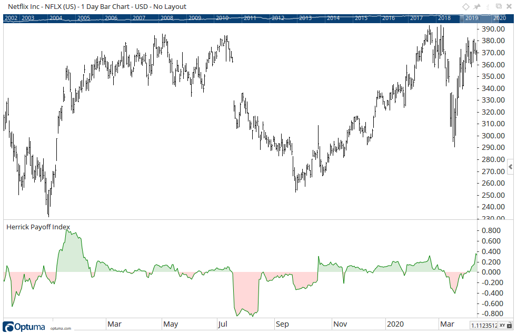
Task: Click the Jul date axis label
Action: pos(223,324)
